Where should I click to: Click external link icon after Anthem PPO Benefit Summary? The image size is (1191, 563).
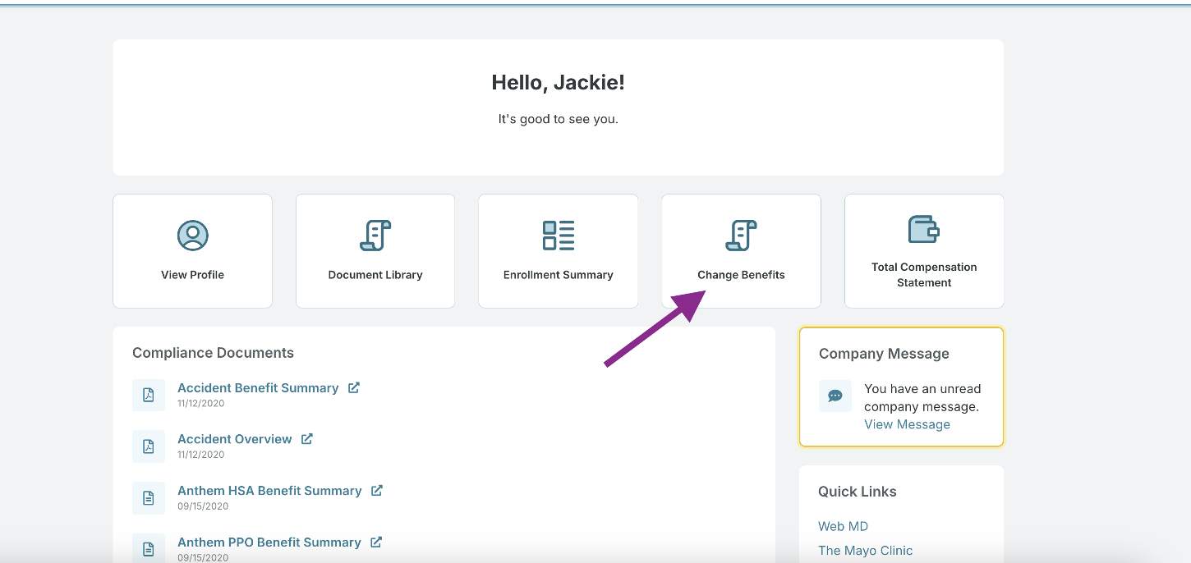tap(376, 542)
